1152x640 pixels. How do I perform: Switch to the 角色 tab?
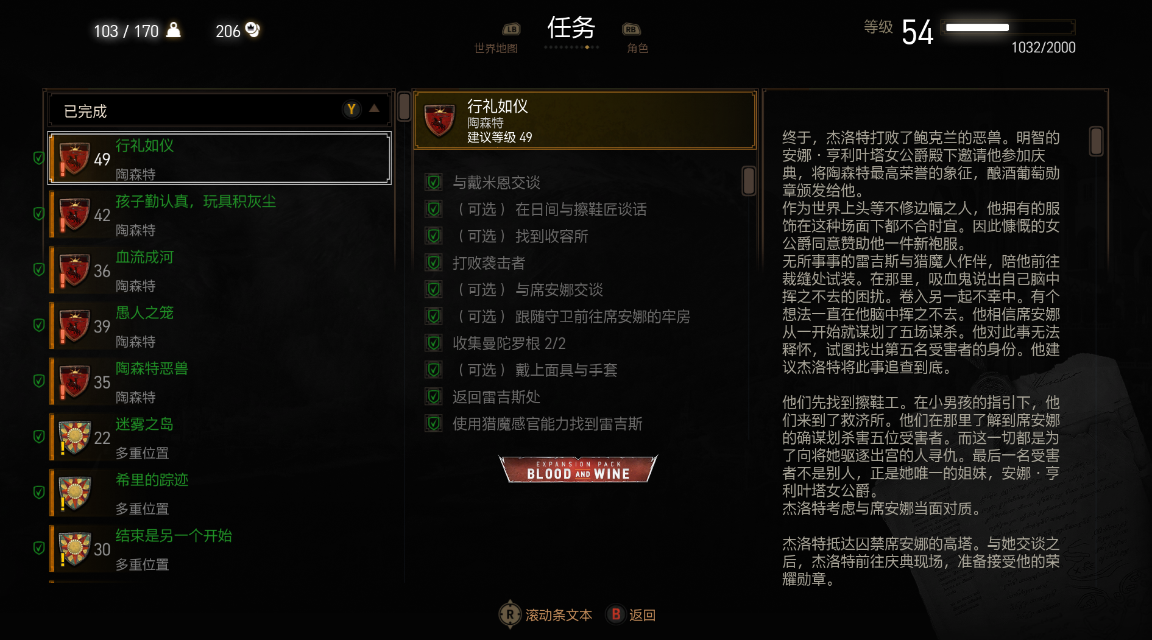[x=637, y=48]
